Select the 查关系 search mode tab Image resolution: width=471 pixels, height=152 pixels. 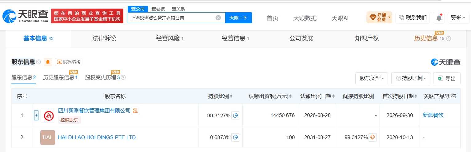[x=178, y=9]
